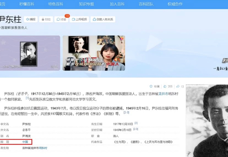
Task: Open citation [1] in the first paragraph
Action: coord(27,98)
